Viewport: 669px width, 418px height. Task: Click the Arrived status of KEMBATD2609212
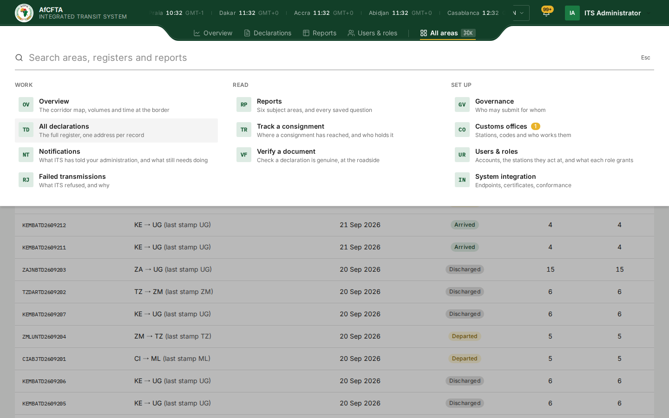pyautogui.click(x=465, y=225)
